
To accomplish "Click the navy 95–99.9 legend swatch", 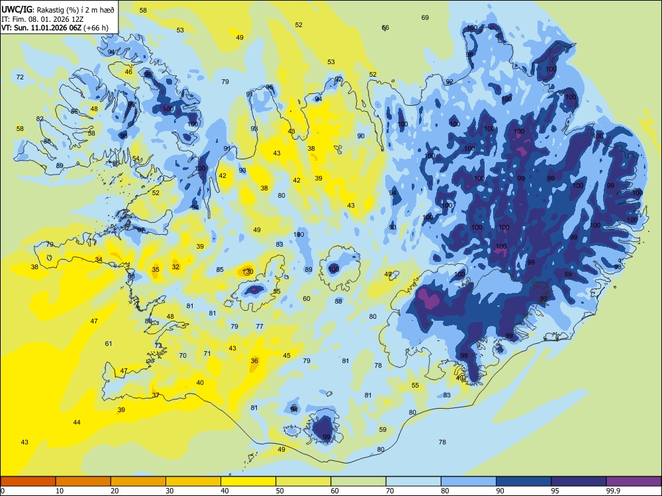I will click(x=579, y=481).
